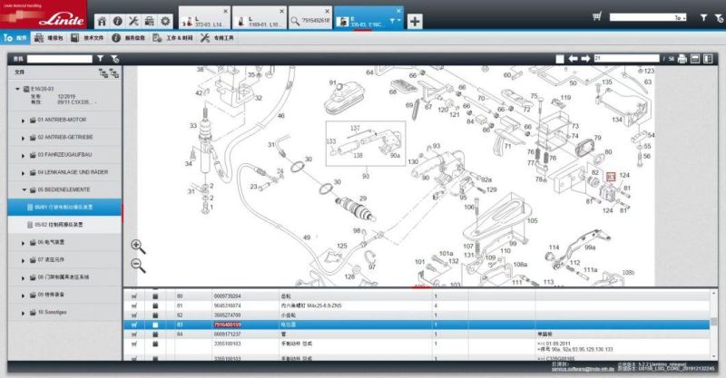Collapse the E16/20-03 root node

click(17, 89)
